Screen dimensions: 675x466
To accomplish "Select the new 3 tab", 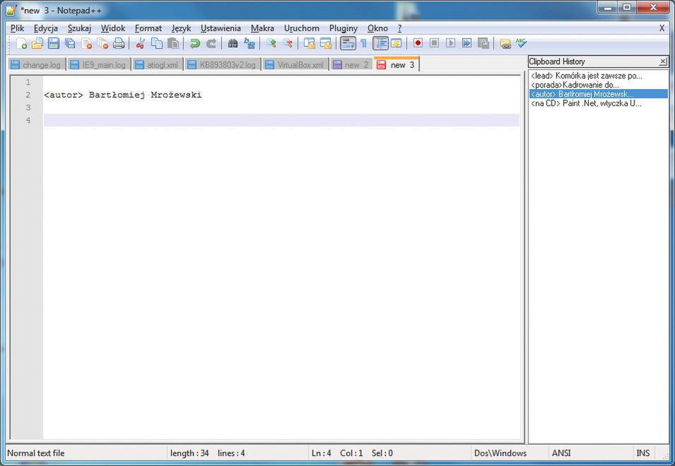I will point(397,64).
